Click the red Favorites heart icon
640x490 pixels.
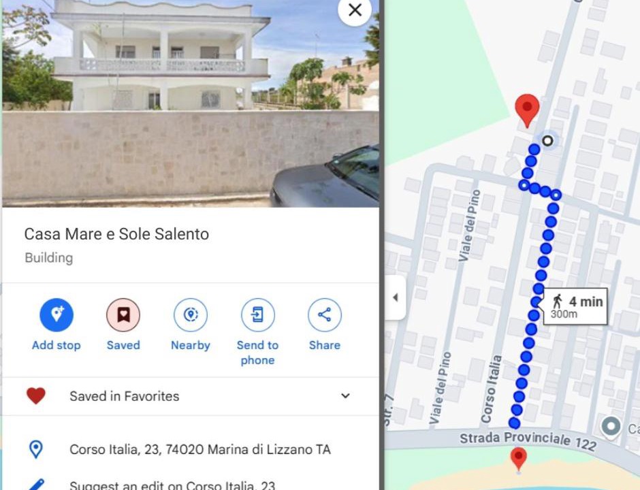tap(36, 396)
